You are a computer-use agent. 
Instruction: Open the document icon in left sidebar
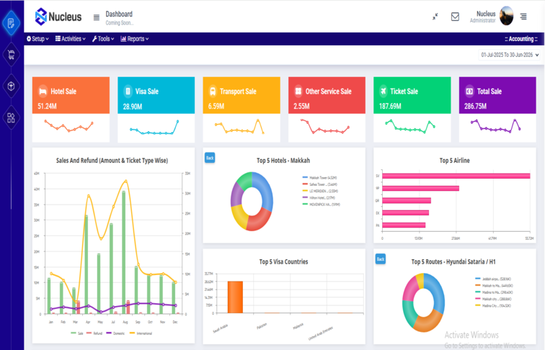click(11, 23)
